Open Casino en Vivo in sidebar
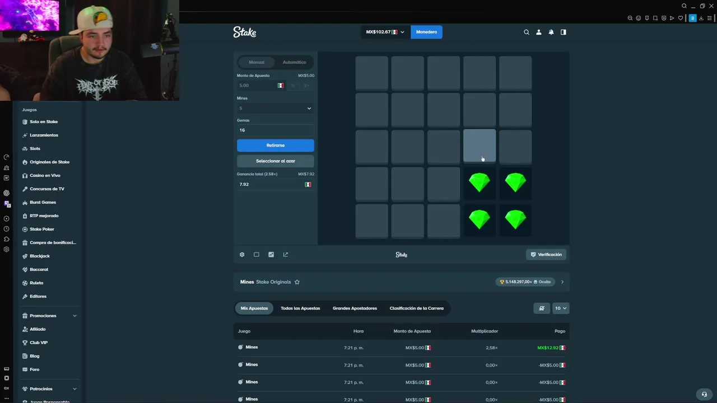717x403 pixels. click(x=45, y=175)
